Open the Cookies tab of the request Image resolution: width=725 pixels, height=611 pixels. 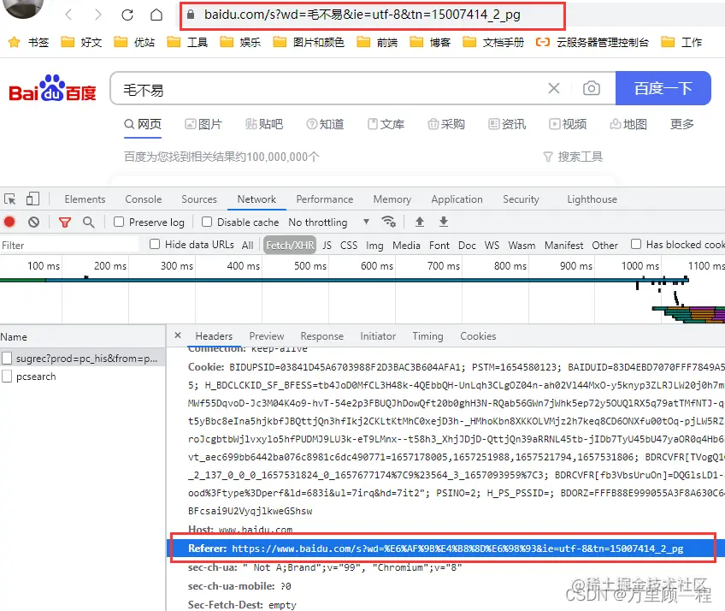(478, 335)
